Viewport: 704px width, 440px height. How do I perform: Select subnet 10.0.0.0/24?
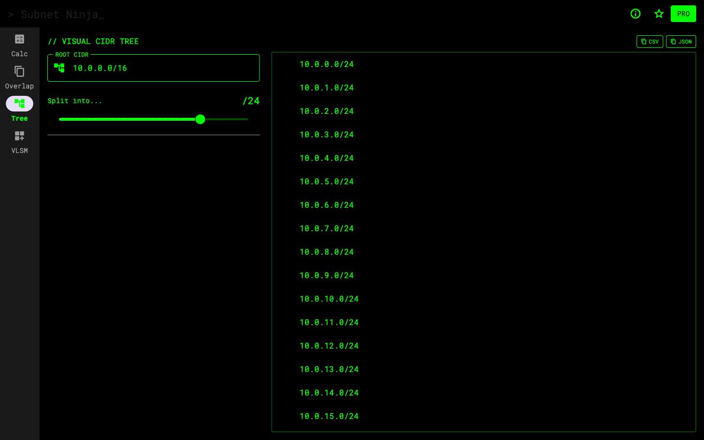click(x=327, y=65)
